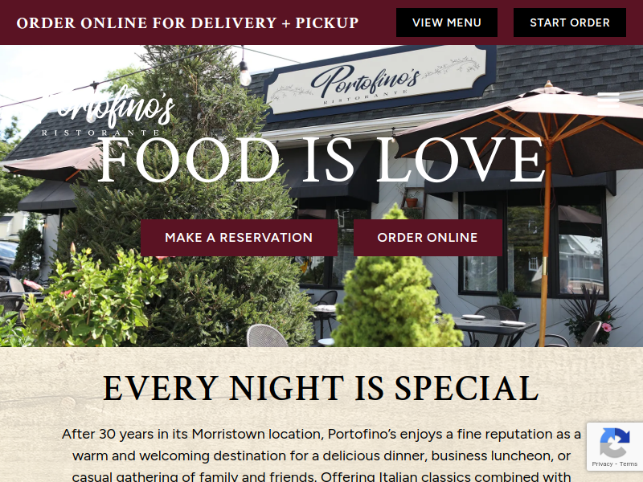The image size is (643, 482).
Task: Open the reCAPTCHA Terms link
Action: [x=629, y=464]
